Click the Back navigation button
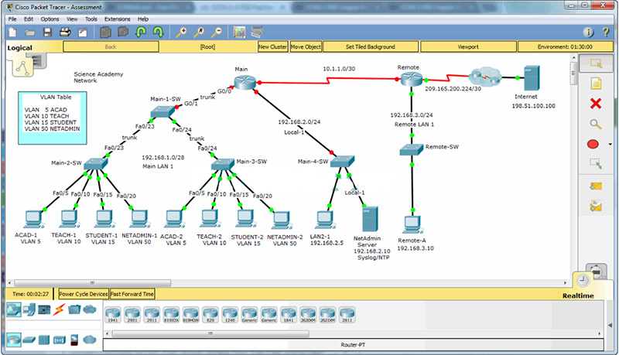Screen dimensions: 619x355 (x=111, y=46)
